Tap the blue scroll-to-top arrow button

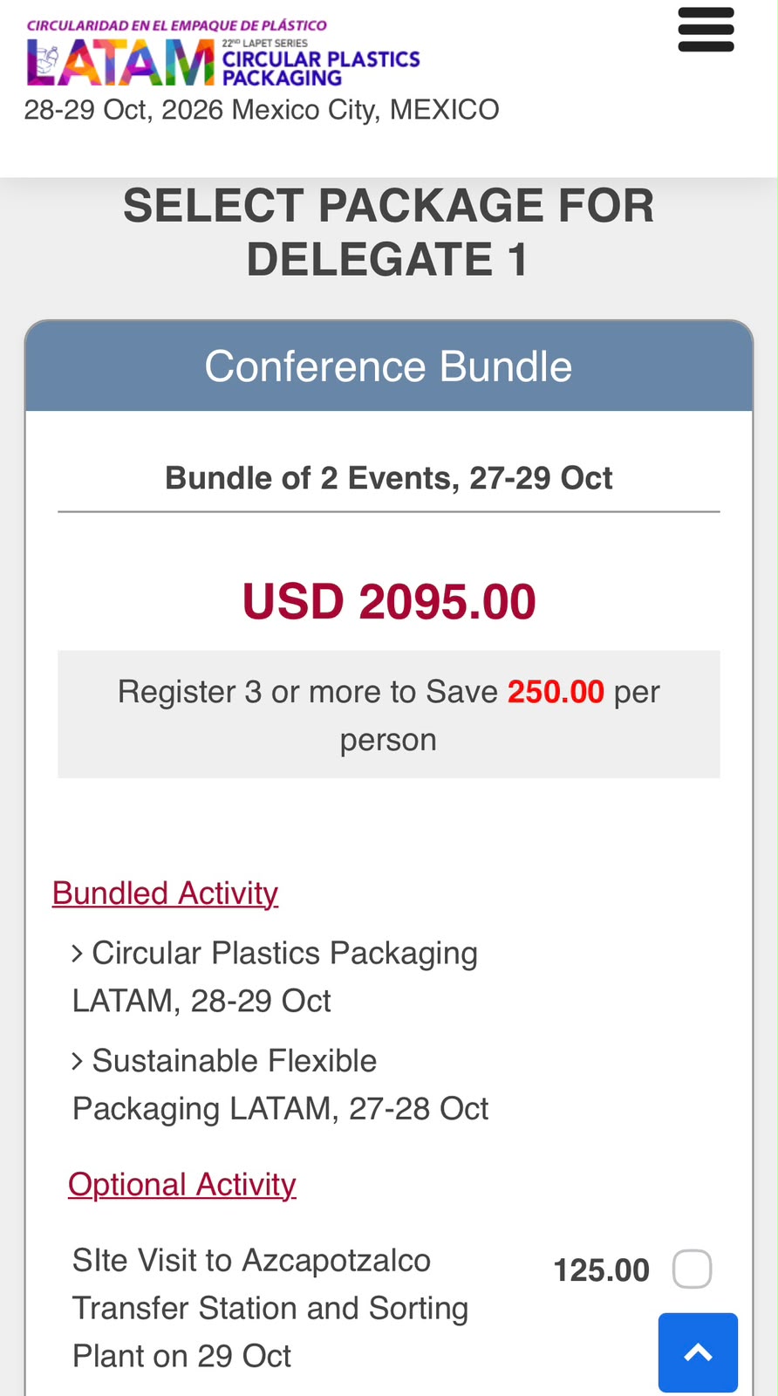click(x=698, y=1352)
